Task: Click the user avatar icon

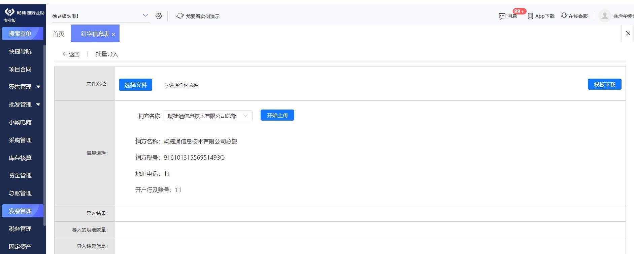Action: (x=605, y=16)
